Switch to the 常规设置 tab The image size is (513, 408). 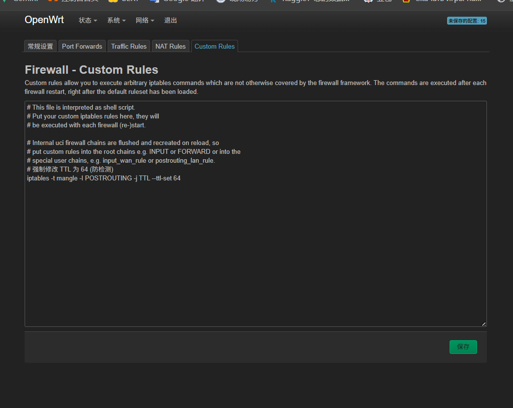point(40,46)
